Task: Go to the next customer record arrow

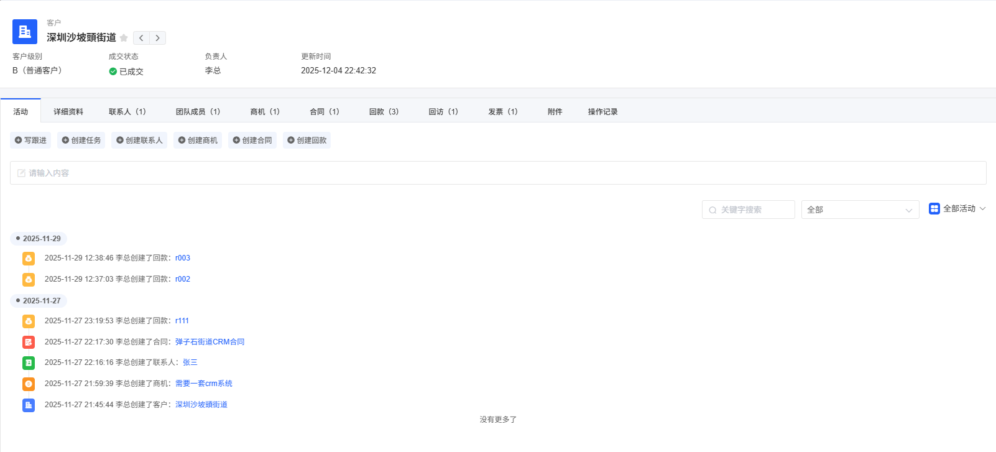Action: click(158, 38)
